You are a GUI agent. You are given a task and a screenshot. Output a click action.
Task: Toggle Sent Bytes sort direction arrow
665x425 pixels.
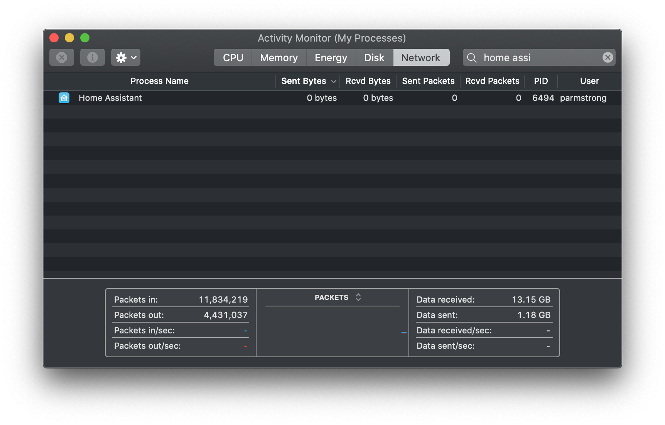[334, 81]
